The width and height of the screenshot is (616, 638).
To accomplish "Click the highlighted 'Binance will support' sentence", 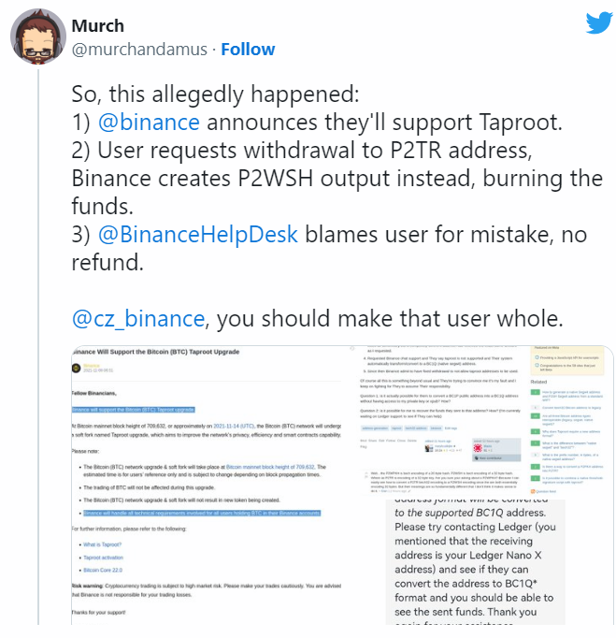I will pos(134,410).
